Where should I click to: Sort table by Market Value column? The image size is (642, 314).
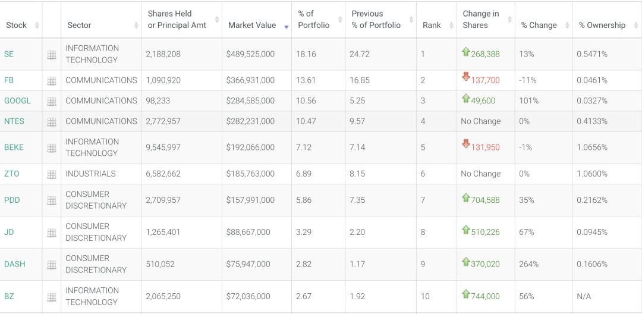[x=252, y=25]
